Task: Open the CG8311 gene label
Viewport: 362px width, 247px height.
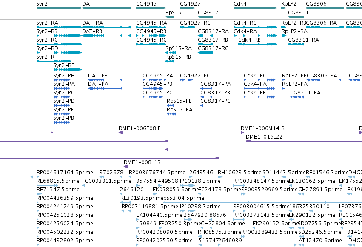Action: click(x=298, y=13)
